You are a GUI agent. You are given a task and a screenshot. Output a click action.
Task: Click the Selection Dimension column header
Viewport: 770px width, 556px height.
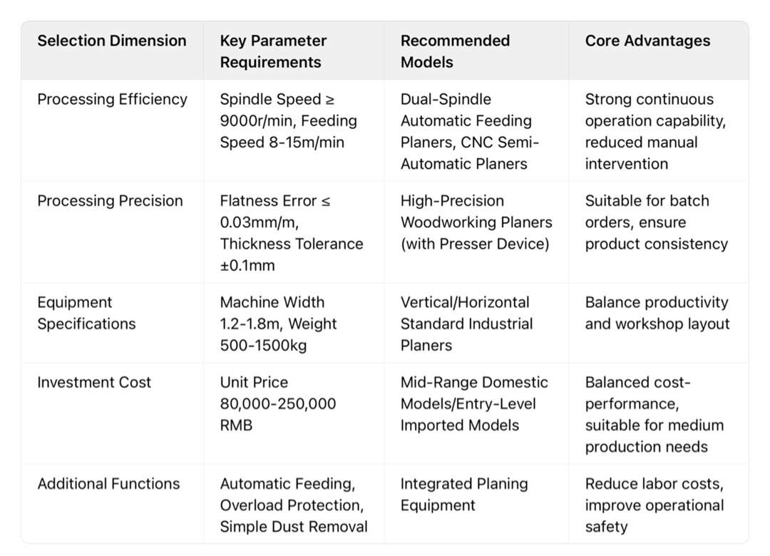(112, 41)
